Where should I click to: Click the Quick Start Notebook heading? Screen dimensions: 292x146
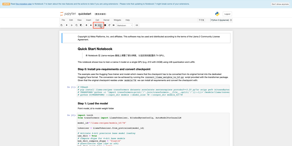tap(95, 49)
